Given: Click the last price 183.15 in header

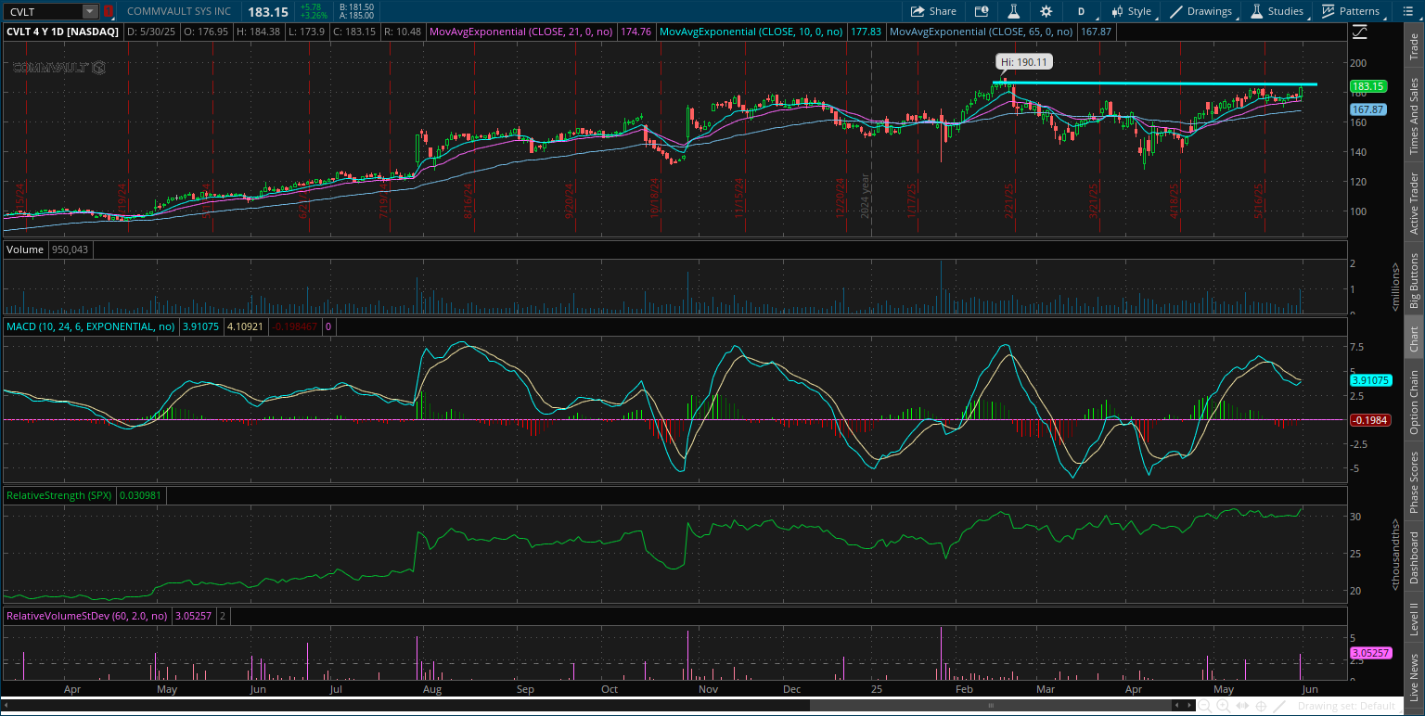Looking at the screenshot, I should pos(267,11).
